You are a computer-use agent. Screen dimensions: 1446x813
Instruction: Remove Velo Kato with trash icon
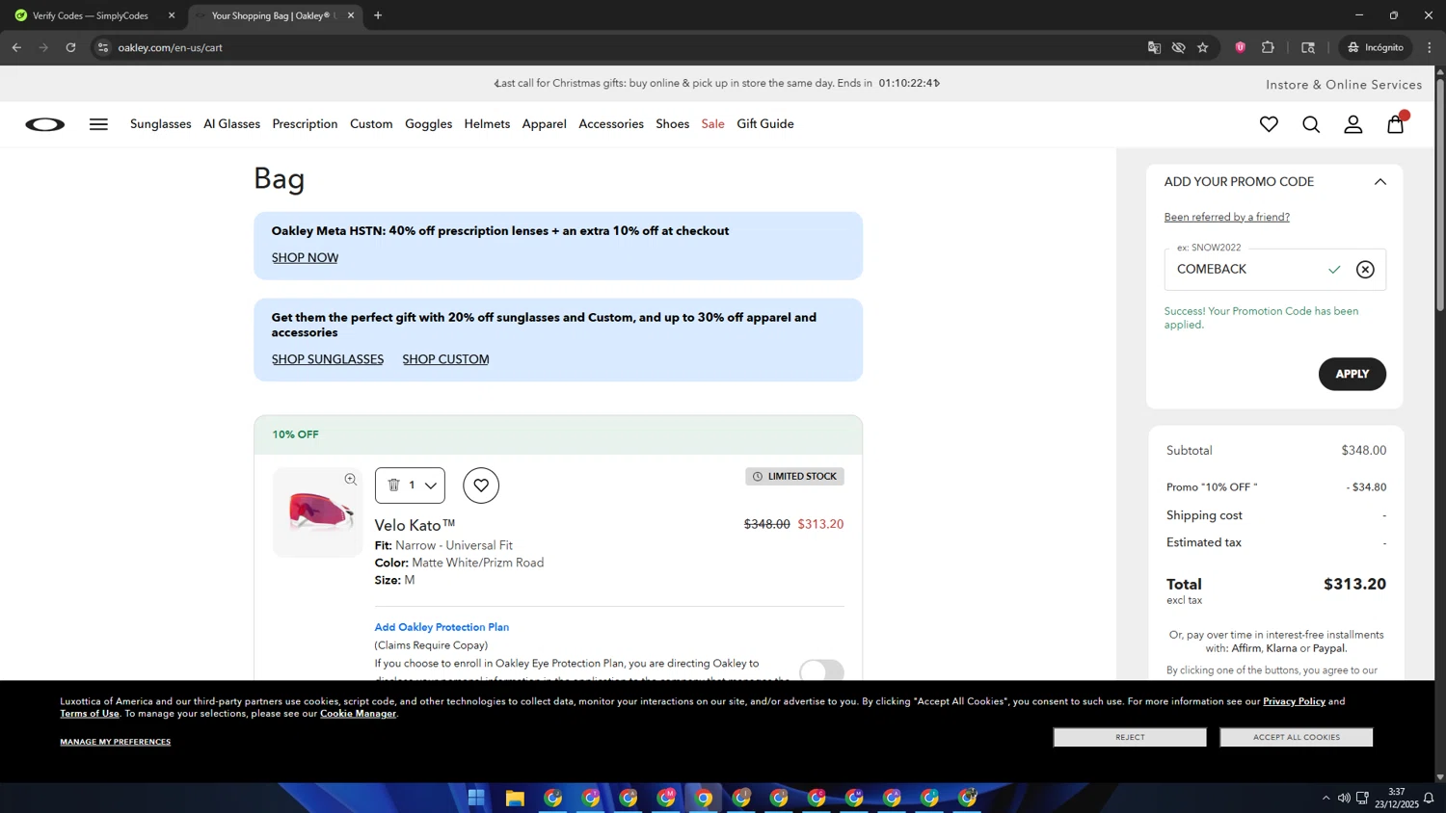[393, 485]
